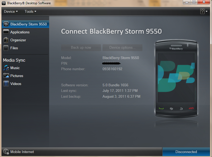Click the Connect BlackBerry Storm 9550 heading
The image size is (212, 157).
tap(111, 32)
